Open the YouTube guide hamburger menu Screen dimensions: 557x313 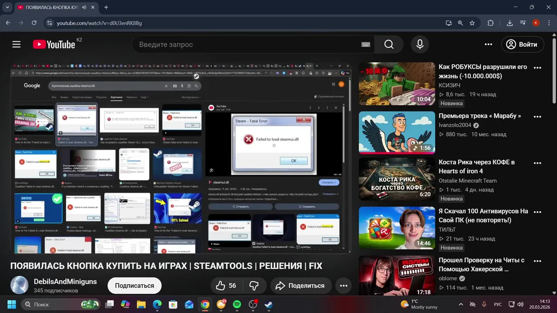pos(17,44)
